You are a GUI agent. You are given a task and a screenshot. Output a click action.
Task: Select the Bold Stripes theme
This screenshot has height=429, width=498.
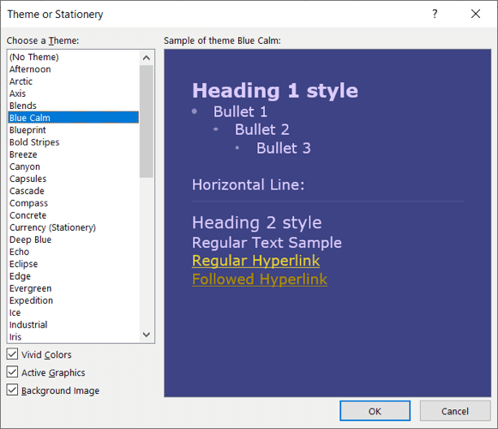click(x=74, y=142)
